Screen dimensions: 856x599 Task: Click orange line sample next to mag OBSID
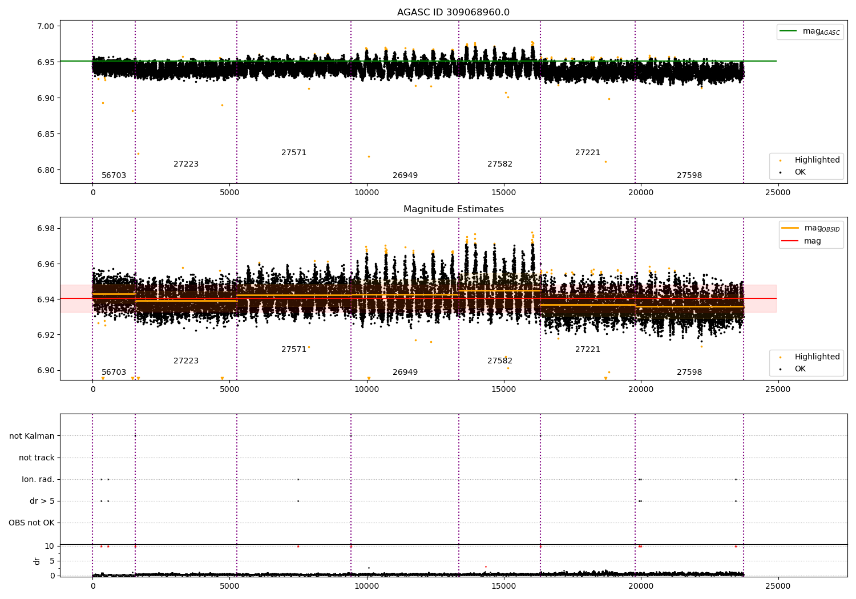point(790,228)
